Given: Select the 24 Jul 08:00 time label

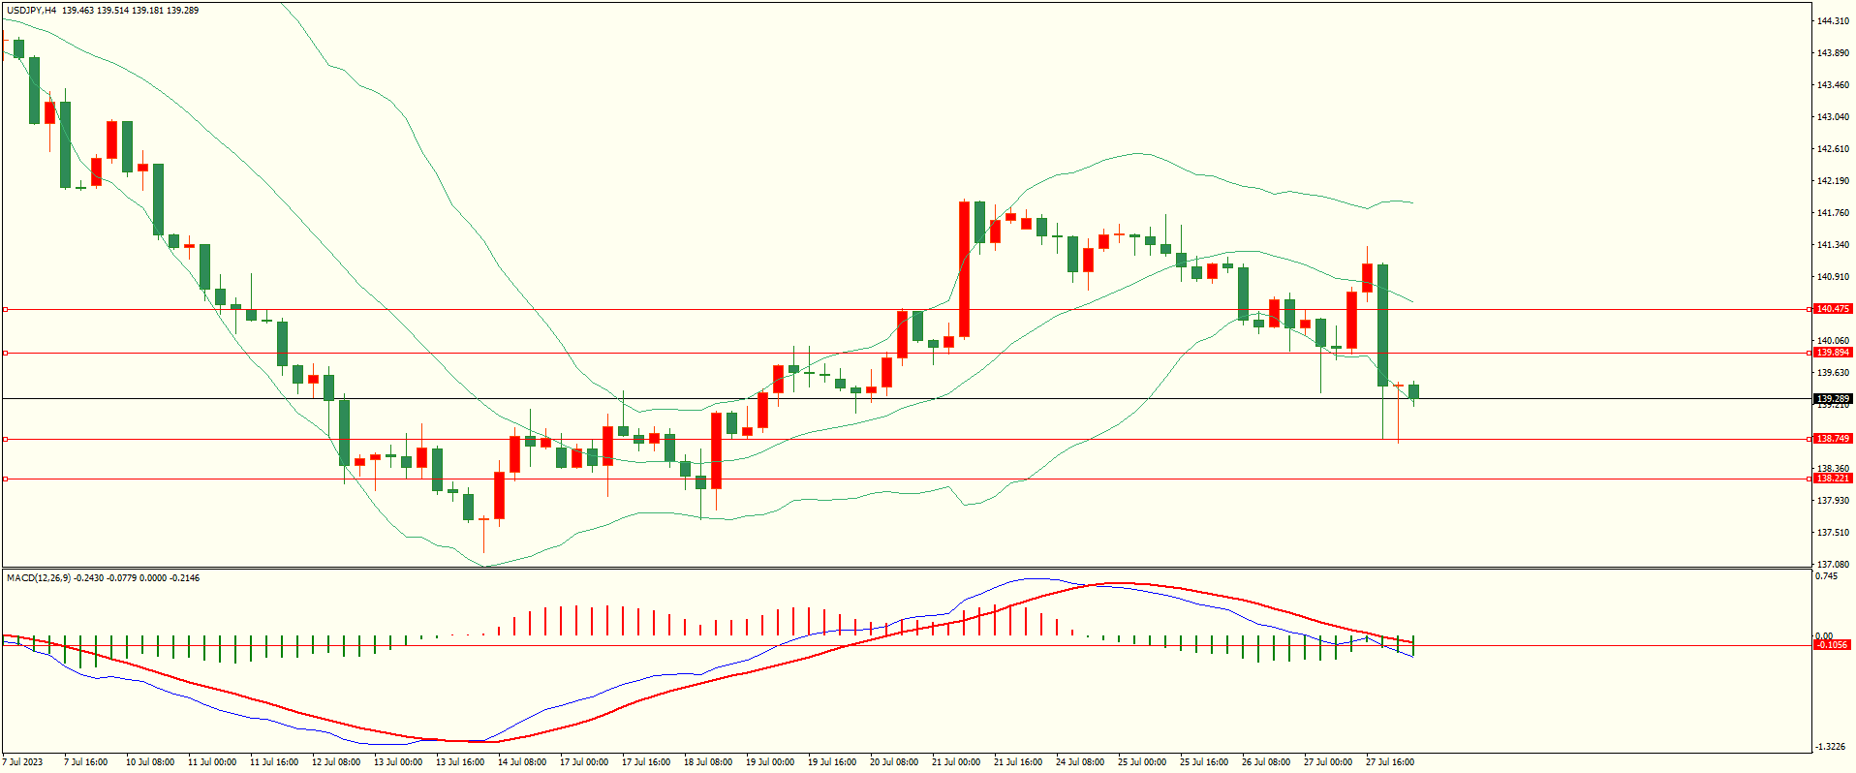Looking at the screenshot, I should click(1080, 762).
